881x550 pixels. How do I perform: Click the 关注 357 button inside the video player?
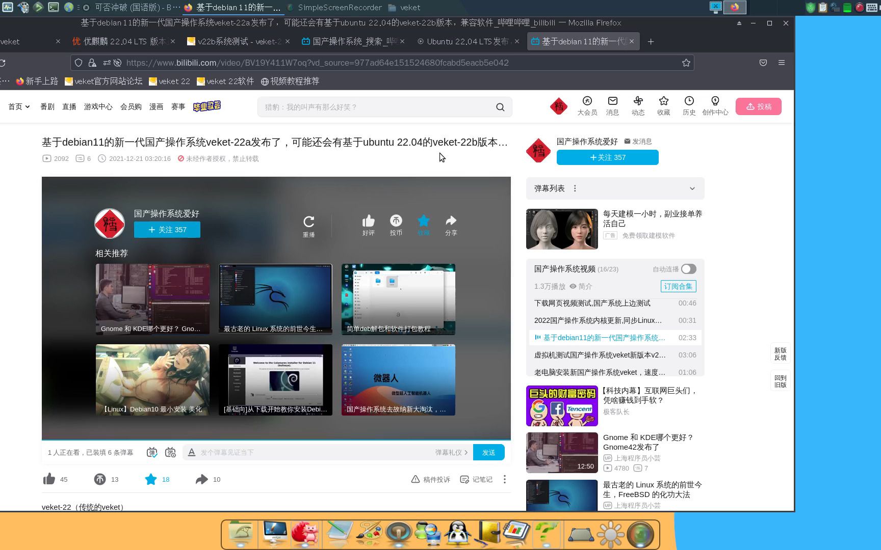[167, 230]
